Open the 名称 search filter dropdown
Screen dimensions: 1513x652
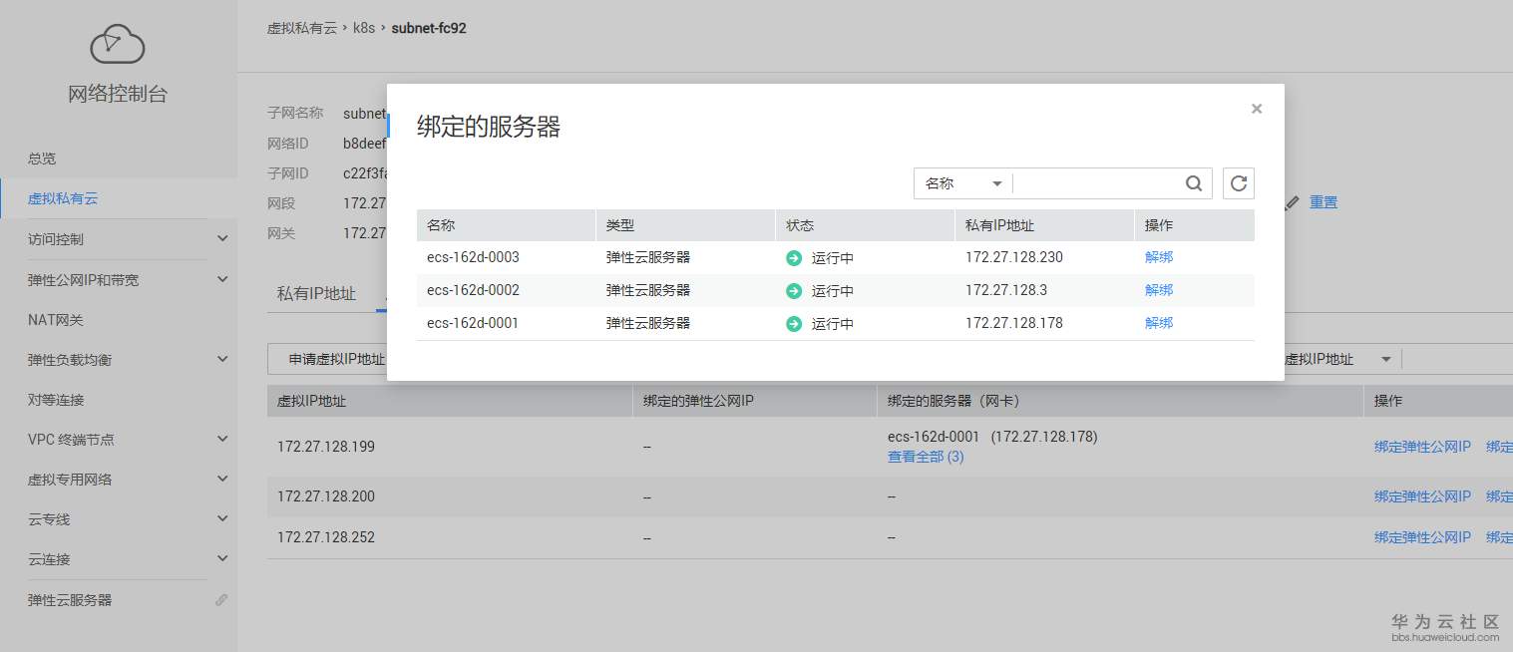pyautogui.click(x=960, y=183)
